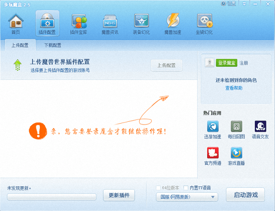Open 装备幻化 equipment transmog
275x211 pixels.
click(x=141, y=23)
